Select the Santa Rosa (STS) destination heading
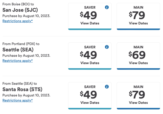163x114 pixels. pos(23,89)
